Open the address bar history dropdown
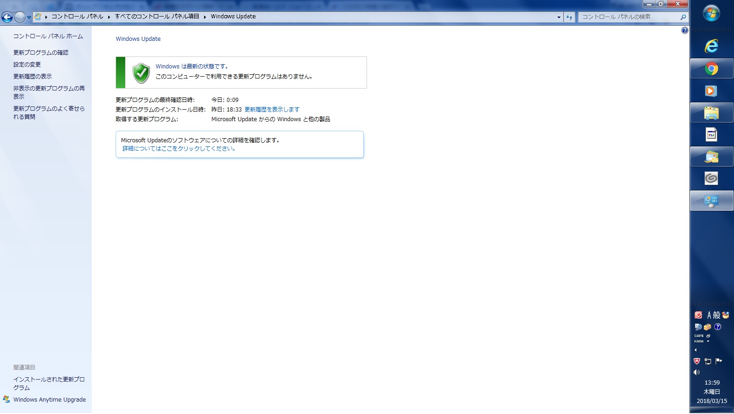This screenshot has height=414, width=734. click(x=559, y=17)
